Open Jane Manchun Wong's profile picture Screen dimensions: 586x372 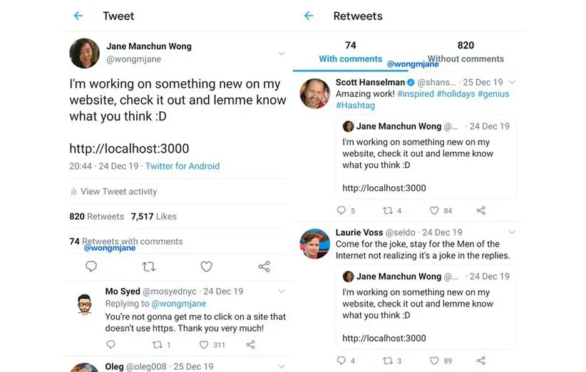click(x=84, y=53)
